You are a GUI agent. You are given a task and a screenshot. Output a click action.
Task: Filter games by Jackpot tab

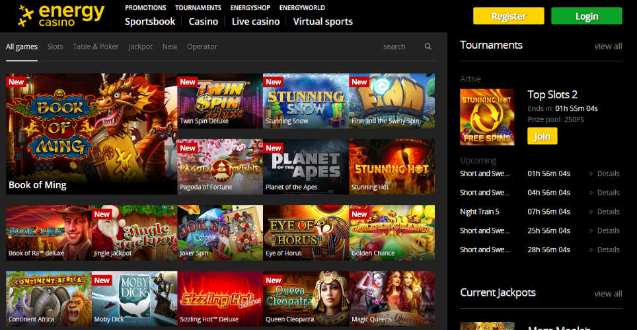click(x=140, y=47)
